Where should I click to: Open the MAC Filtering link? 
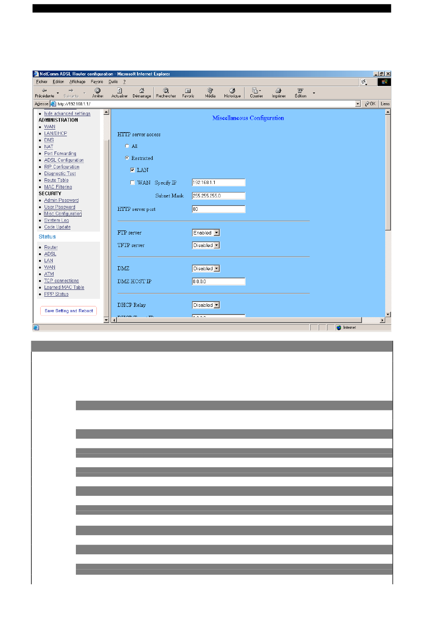pyautogui.click(x=58, y=187)
